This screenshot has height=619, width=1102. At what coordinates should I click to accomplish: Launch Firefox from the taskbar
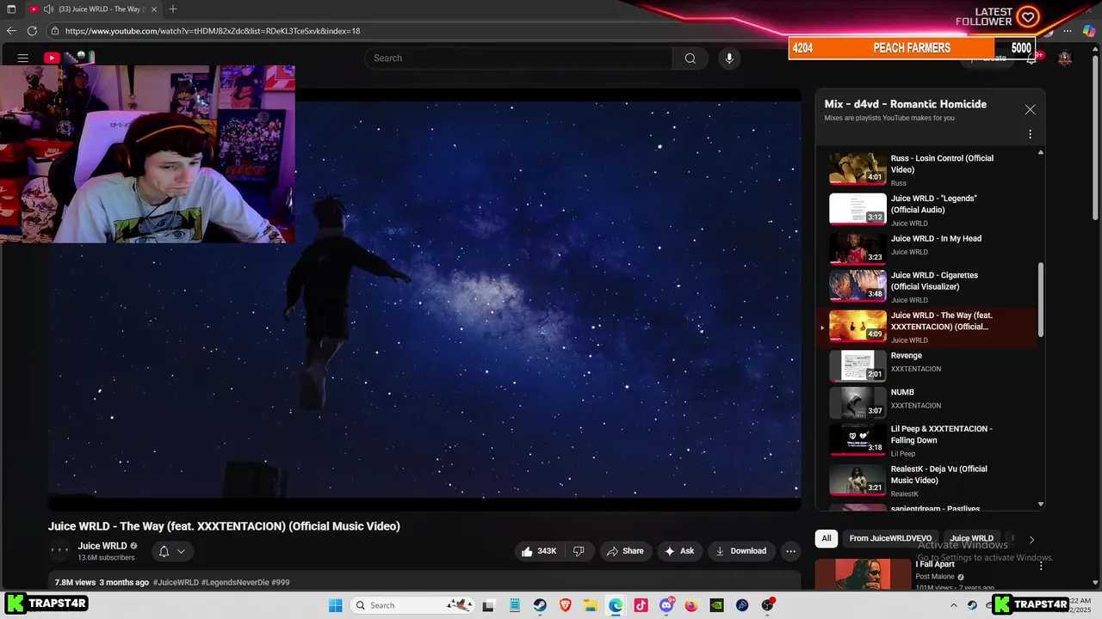coord(691,605)
